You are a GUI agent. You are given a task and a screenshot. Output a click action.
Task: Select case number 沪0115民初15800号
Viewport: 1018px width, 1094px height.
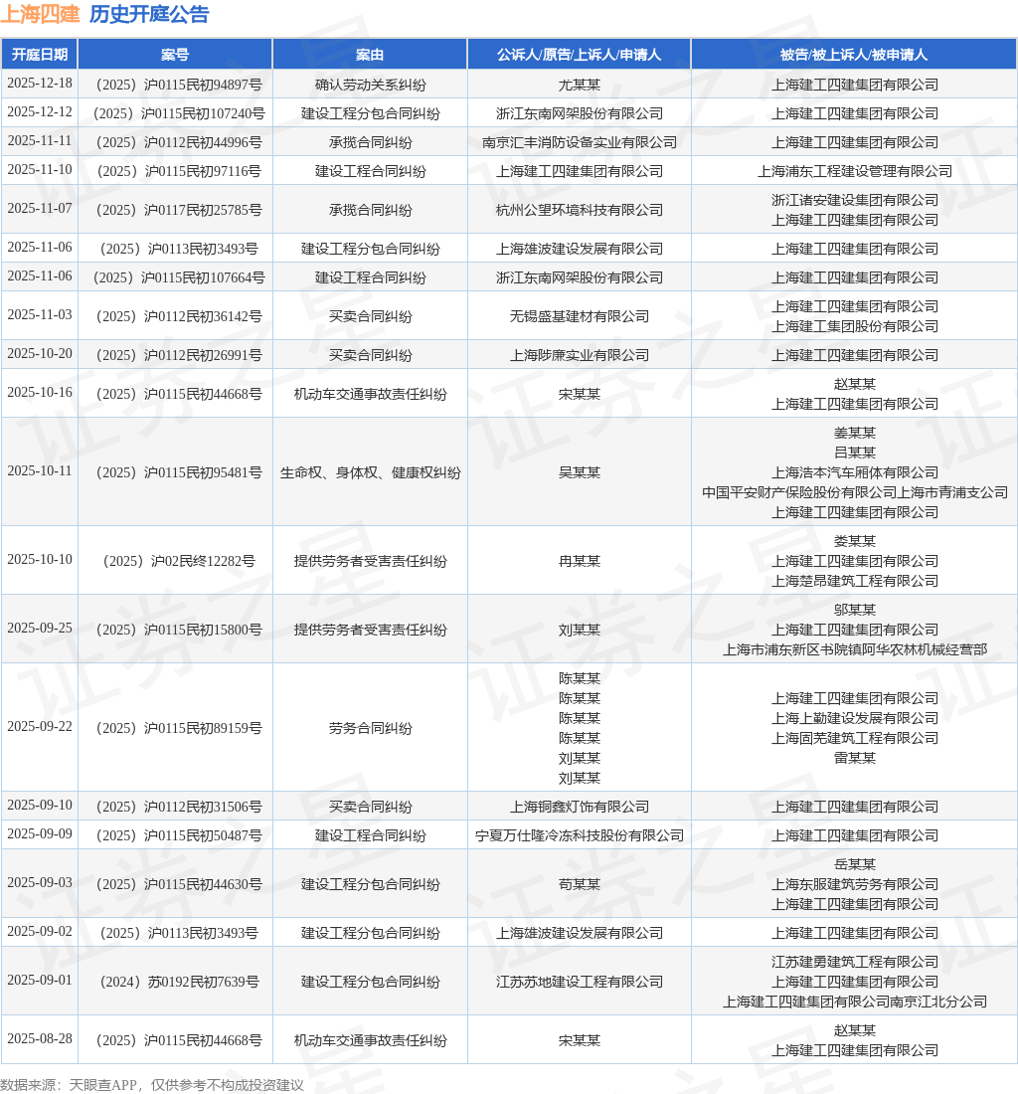tap(179, 630)
